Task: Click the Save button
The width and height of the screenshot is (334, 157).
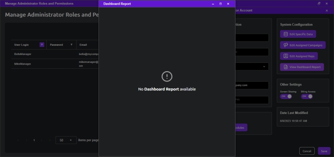Action: (x=324, y=151)
